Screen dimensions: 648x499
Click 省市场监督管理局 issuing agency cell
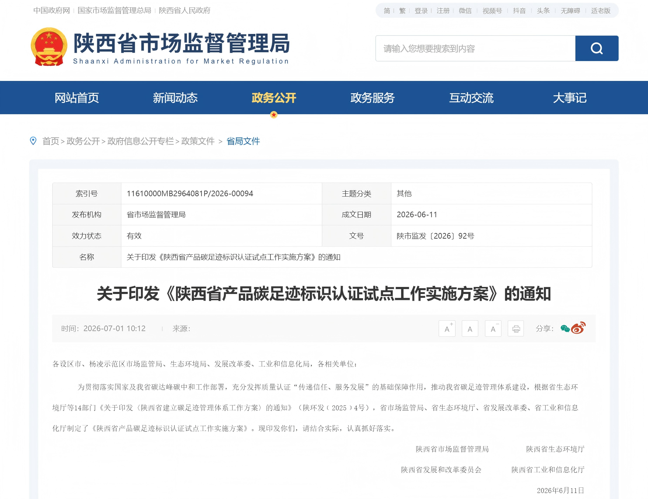156,214
